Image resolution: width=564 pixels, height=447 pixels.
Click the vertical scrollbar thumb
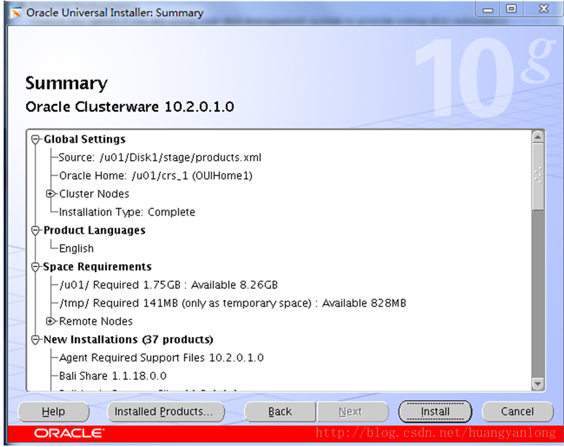[538, 177]
